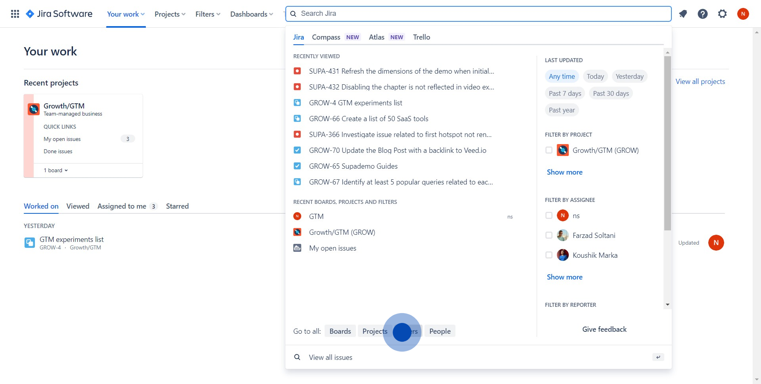This screenshot has height=384, width=761.
Task: Click the filter icon beside My open issues
Action: [x=297, y=248]
